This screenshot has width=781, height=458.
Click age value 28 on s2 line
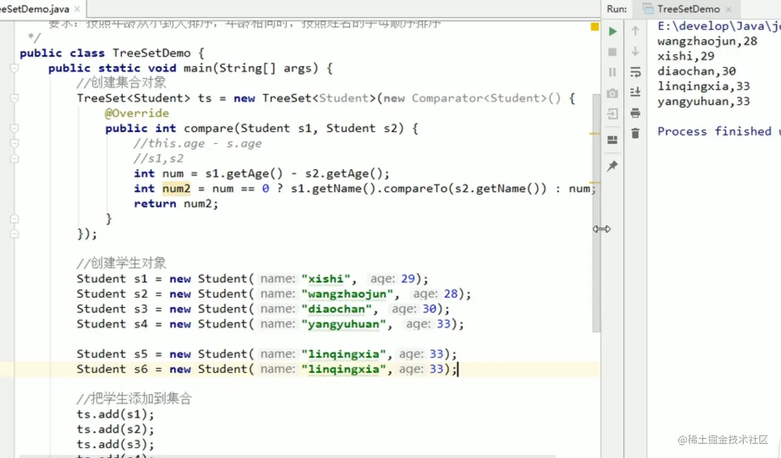451,294
